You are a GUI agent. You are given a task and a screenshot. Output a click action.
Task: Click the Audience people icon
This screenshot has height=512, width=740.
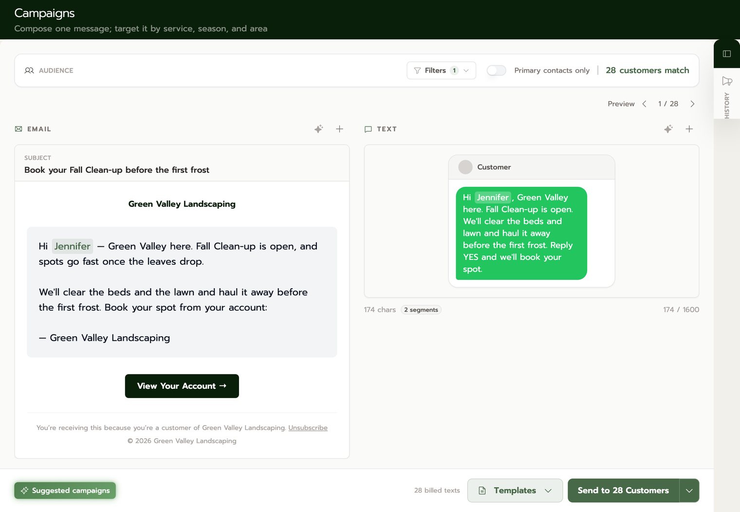[29, 71]
